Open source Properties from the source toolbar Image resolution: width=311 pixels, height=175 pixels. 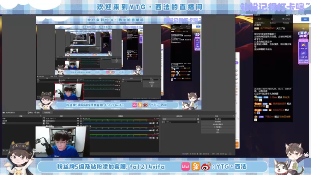coord(30,112)
